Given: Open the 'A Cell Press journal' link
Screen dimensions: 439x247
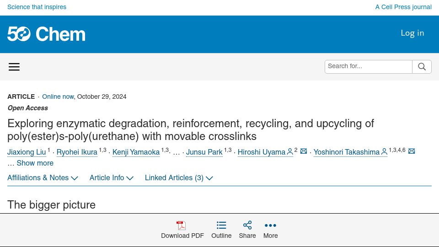Looking at the screenshot, I should [x=403, y=7].
